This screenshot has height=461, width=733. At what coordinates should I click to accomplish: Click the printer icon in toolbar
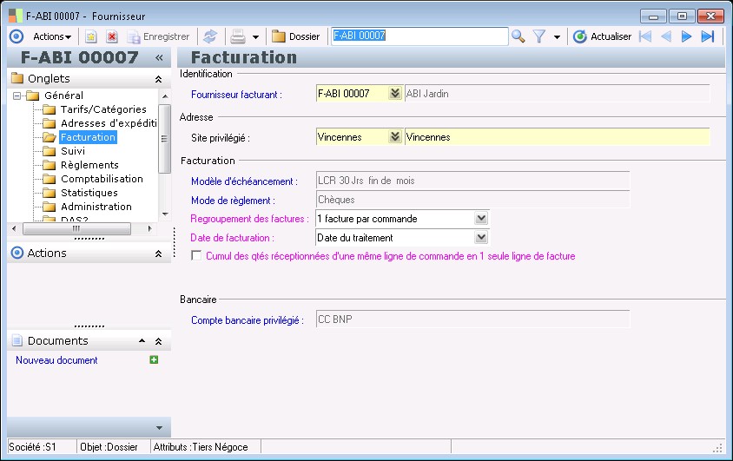[x=237, y=36]
